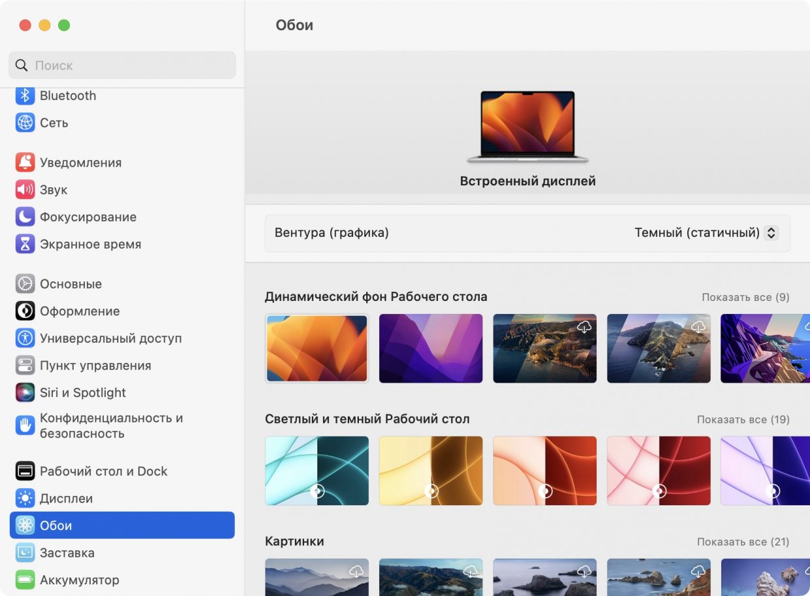Click the Оформление appearance icon
Screen dimensions: 810x596
[25, 311]
